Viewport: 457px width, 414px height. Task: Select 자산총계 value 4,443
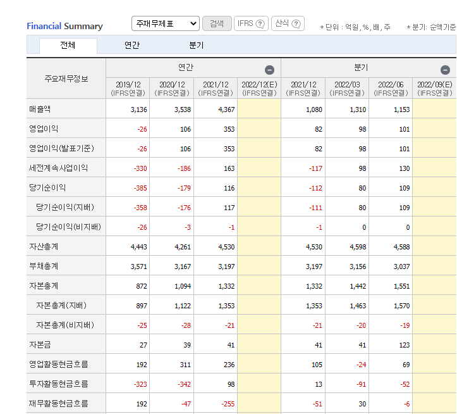(x=138, y=247)
